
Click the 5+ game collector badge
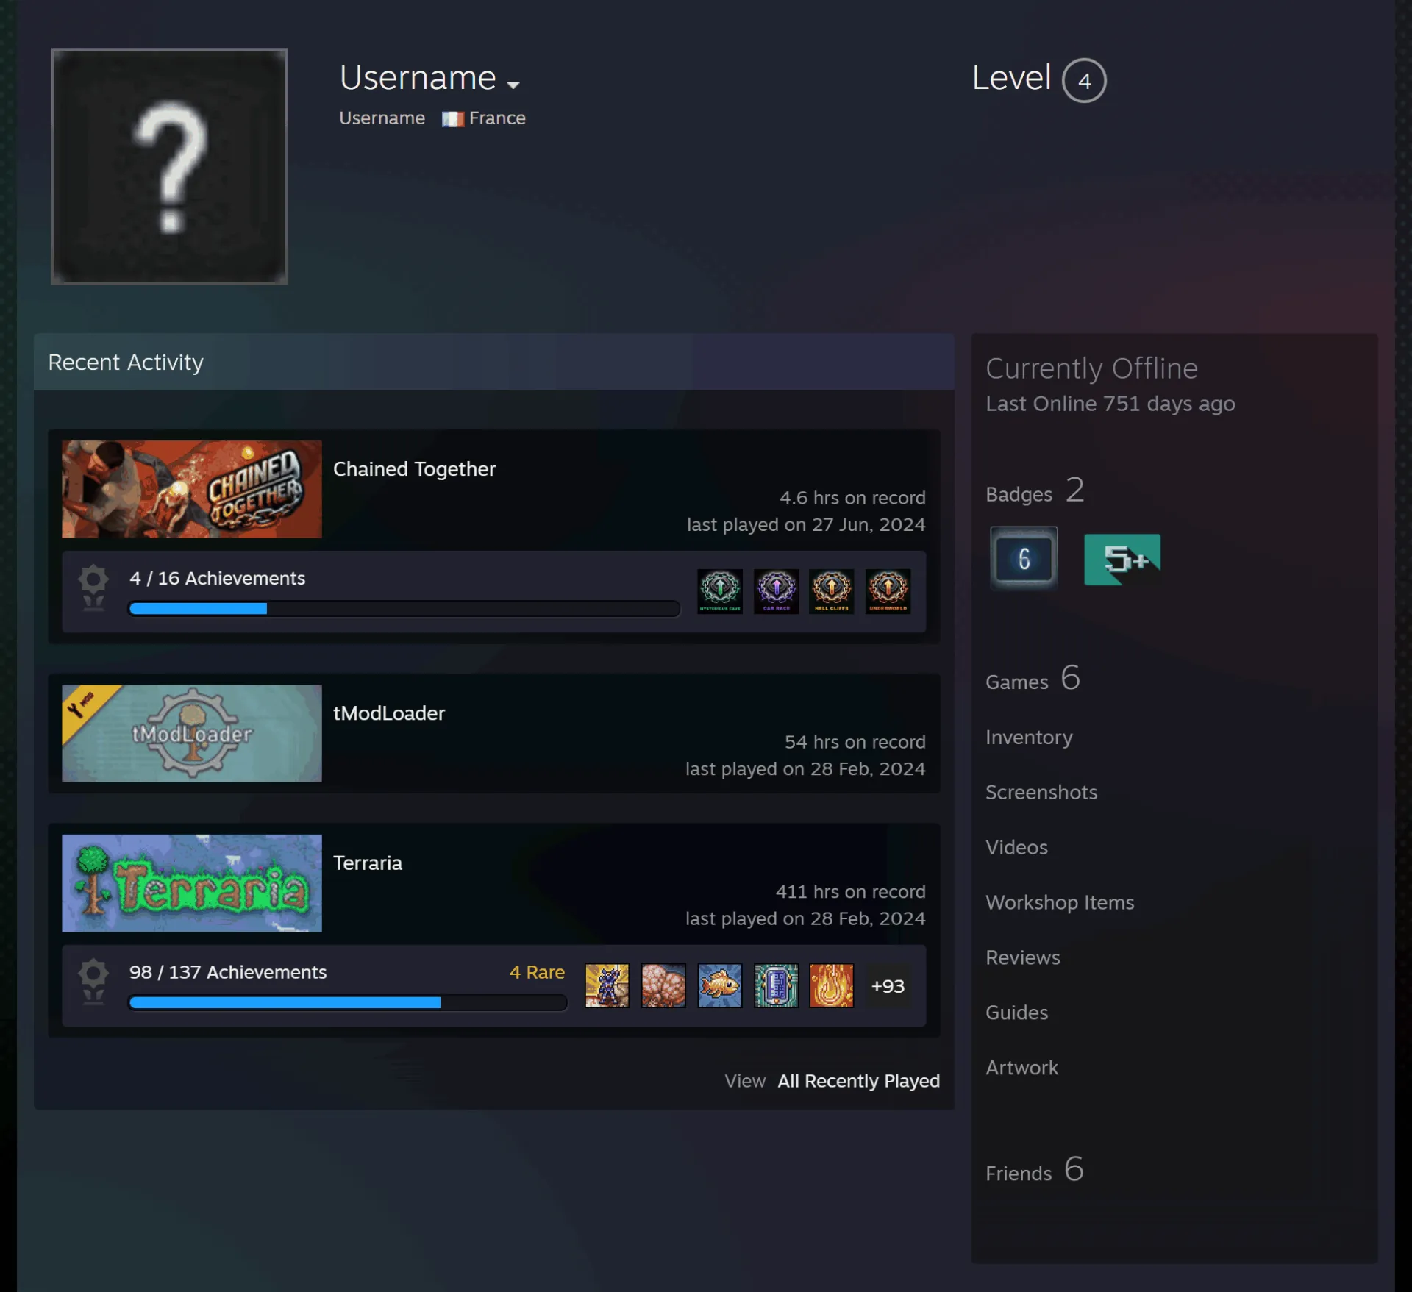[x=1122, y=559]
